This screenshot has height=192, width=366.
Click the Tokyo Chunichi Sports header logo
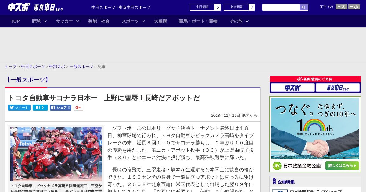click(x=48, y=8)
